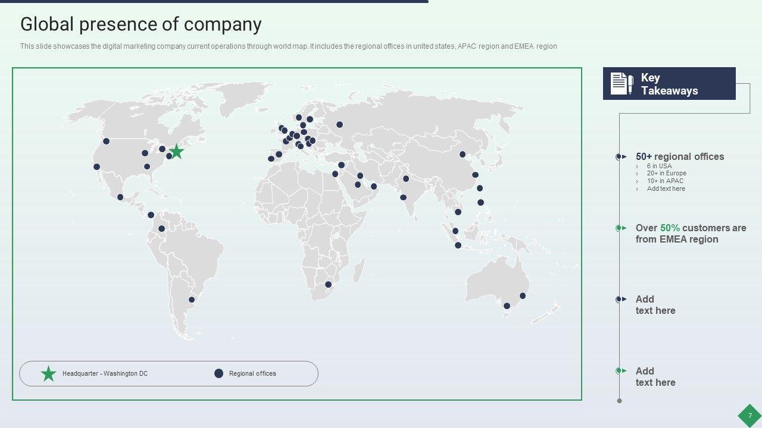
Task: Click the Regional offices legend label
Action: coord(252,374)
